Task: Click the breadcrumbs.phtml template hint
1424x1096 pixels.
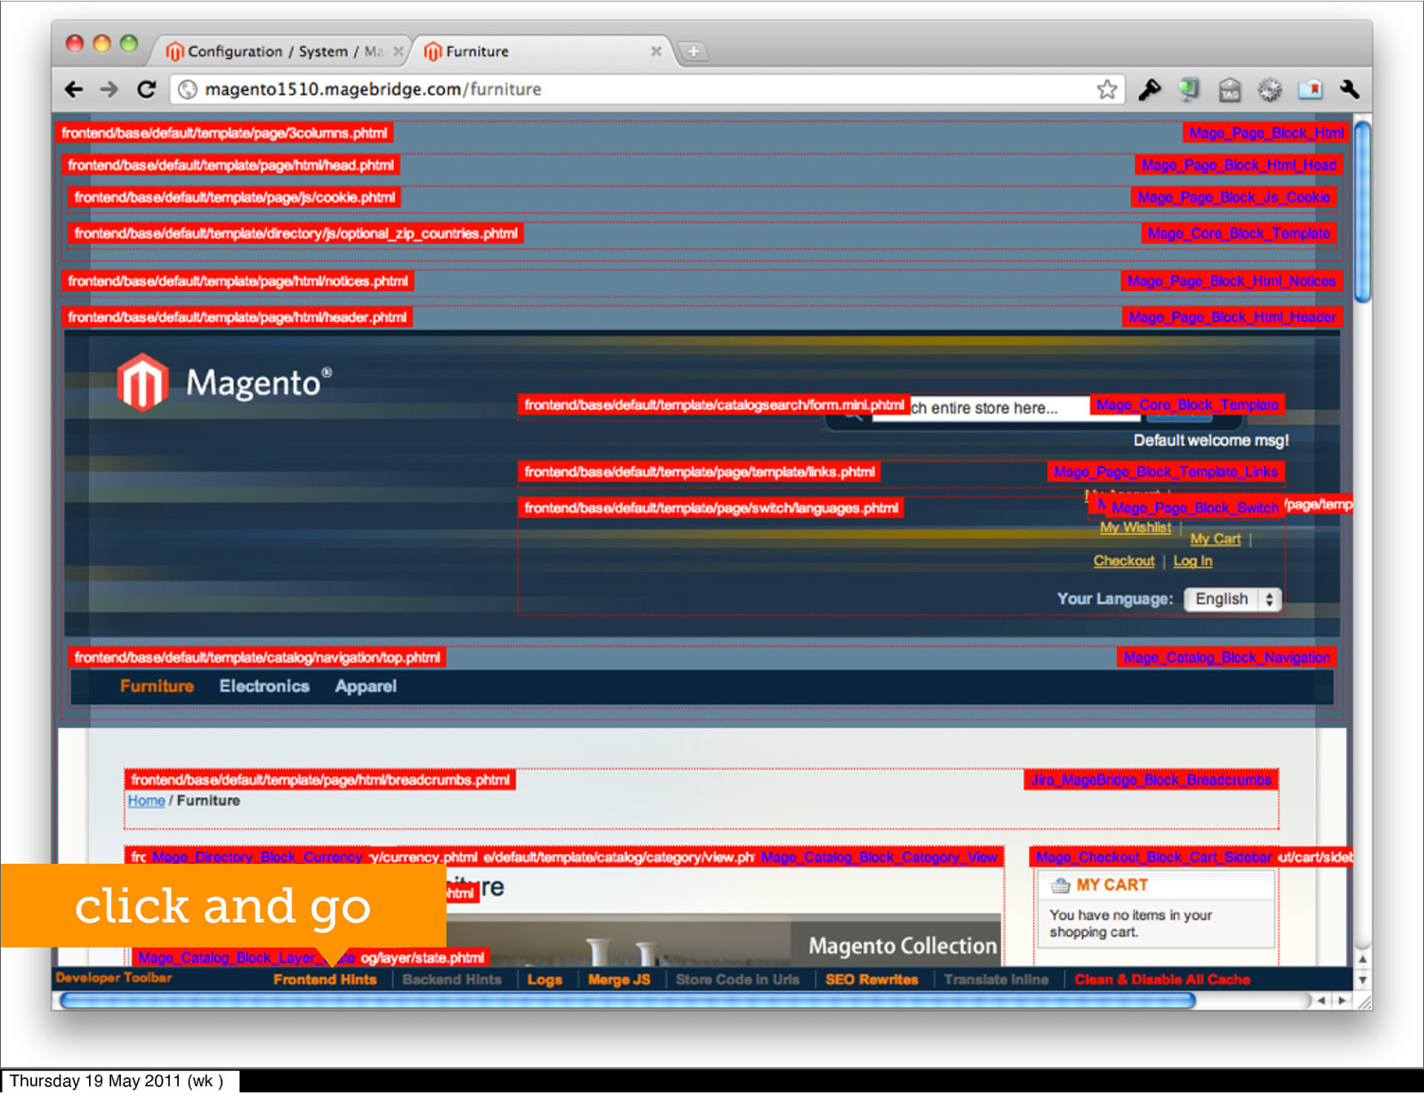Action: click(320, 780)
